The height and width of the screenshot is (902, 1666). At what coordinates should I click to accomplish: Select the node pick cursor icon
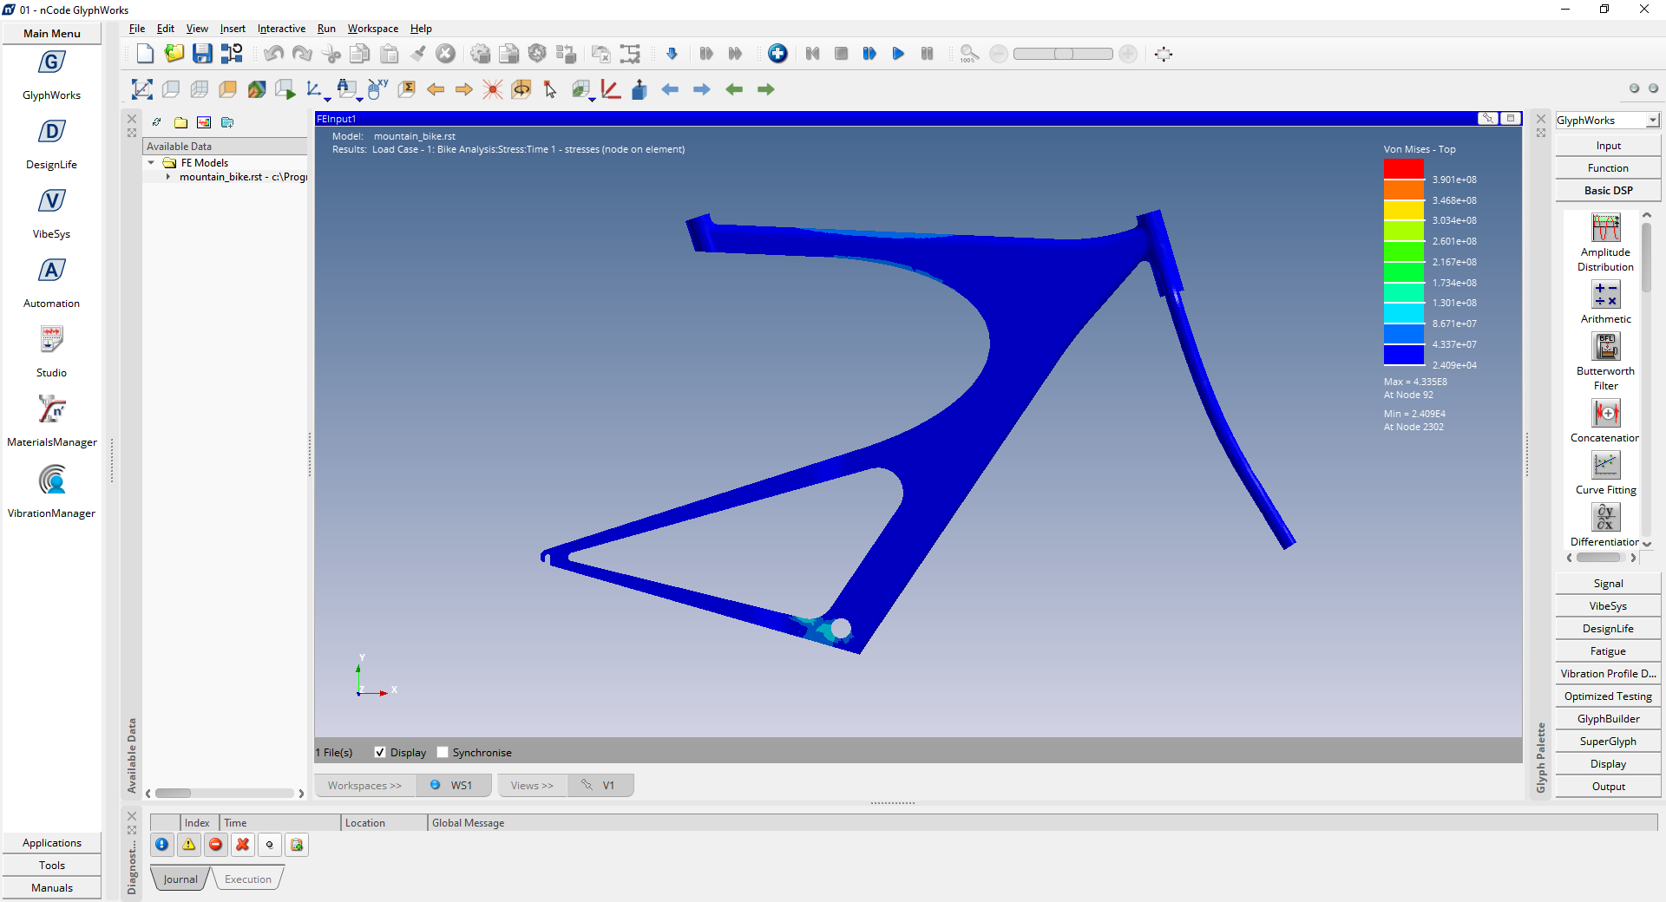tap(550, 89)
